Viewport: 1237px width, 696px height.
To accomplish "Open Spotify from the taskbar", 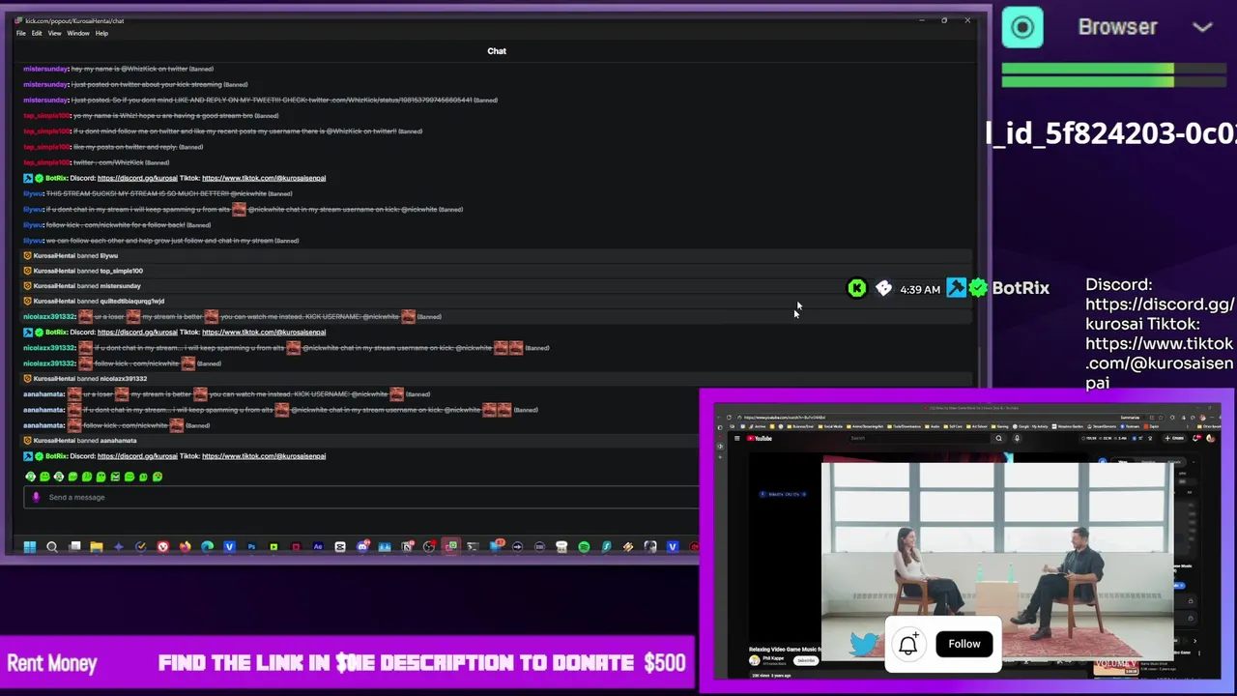I will pyautogui.click(x=584, y=547).
